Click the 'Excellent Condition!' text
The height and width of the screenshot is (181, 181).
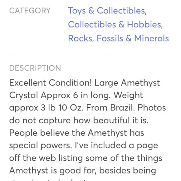tap(51, 83)
